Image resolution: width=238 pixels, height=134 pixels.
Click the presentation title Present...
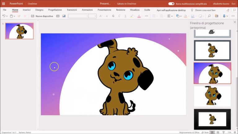(105, 4)
